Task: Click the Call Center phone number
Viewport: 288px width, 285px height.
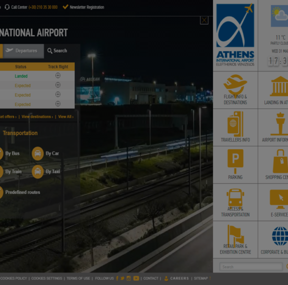Action: [43, 7]
